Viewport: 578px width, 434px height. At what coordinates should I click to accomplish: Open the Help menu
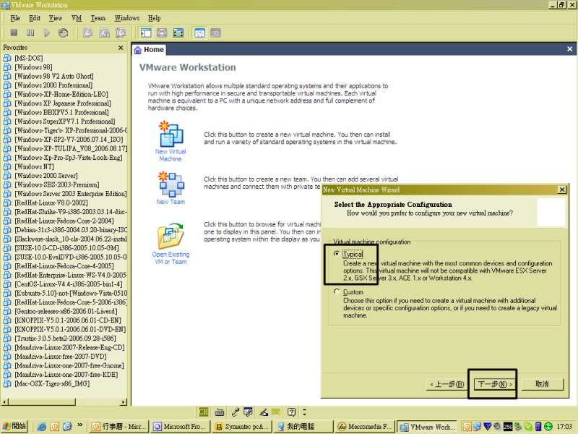coord(154,18)
